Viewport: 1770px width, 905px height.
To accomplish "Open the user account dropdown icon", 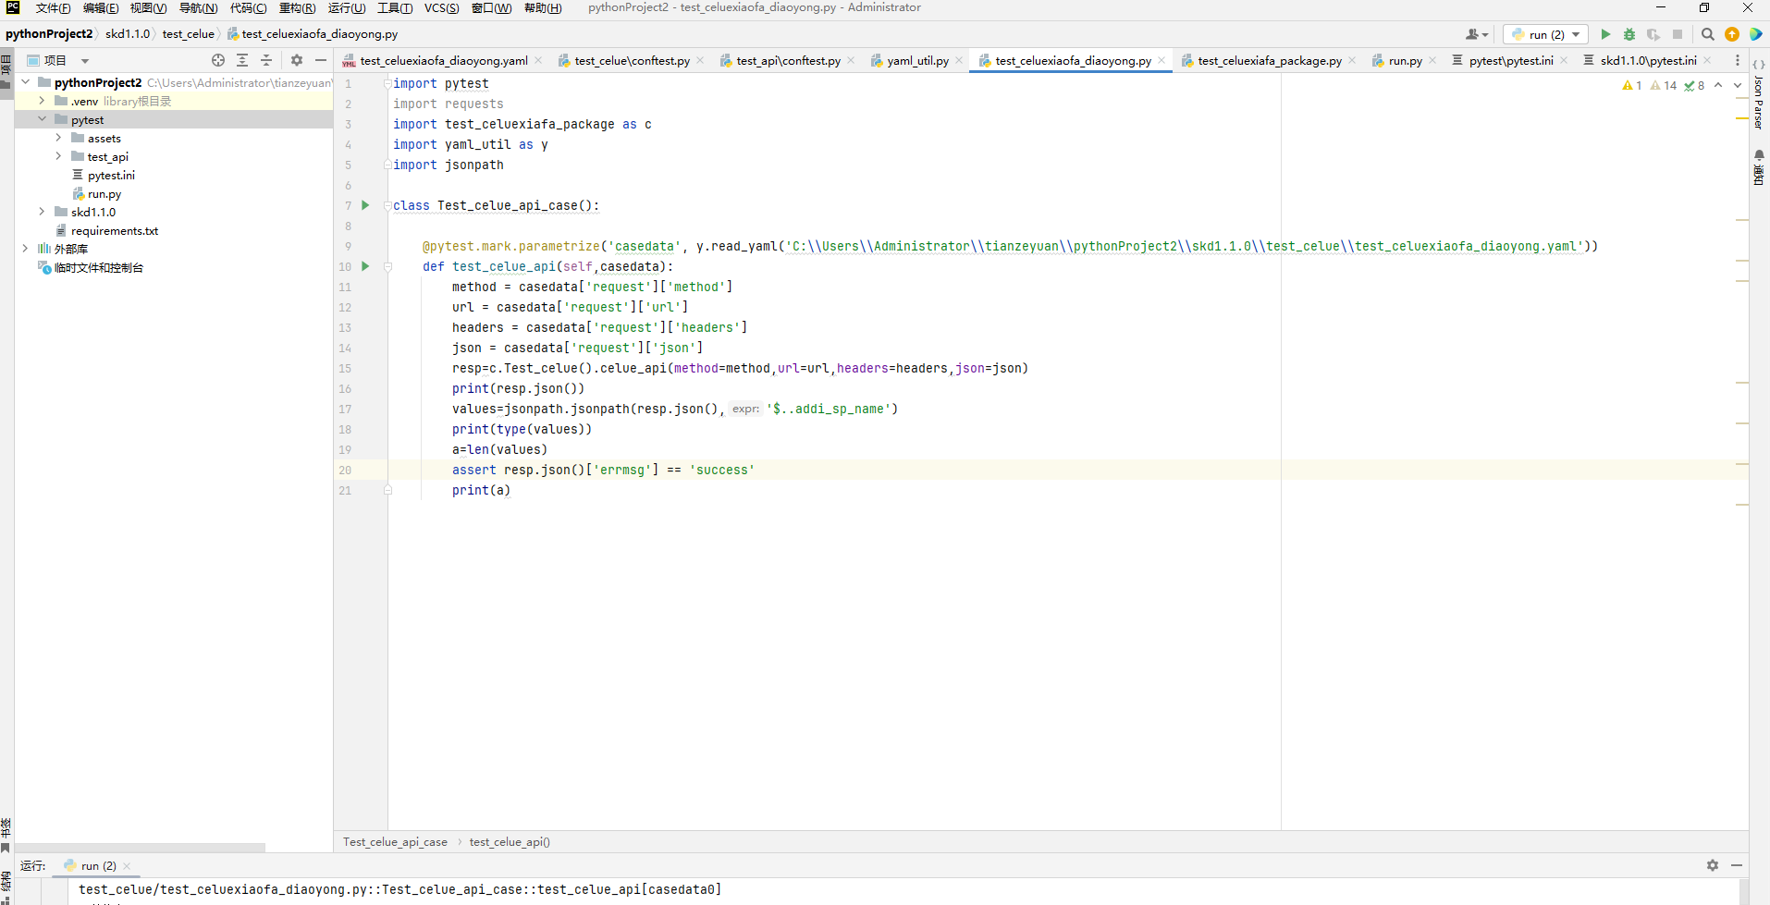I will point(1477,34).
